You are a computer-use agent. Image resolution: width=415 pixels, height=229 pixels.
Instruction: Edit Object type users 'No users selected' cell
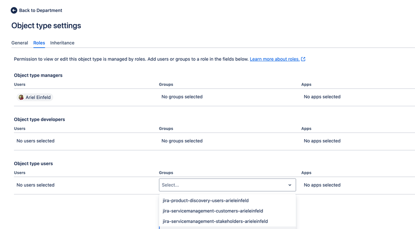35,185
